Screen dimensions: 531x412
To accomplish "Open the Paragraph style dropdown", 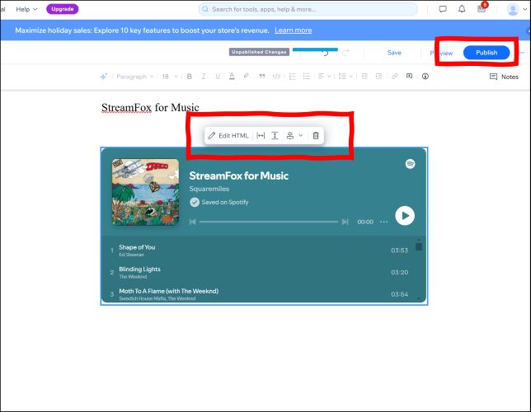I will 134,77.
